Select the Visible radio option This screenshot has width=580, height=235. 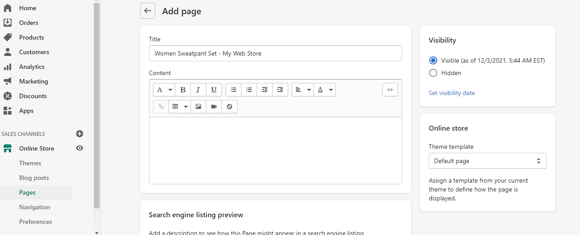(x=433, y=60)
